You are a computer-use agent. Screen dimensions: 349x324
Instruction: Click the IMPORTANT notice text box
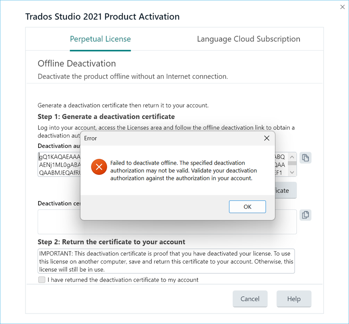click(x=166, y=261)
